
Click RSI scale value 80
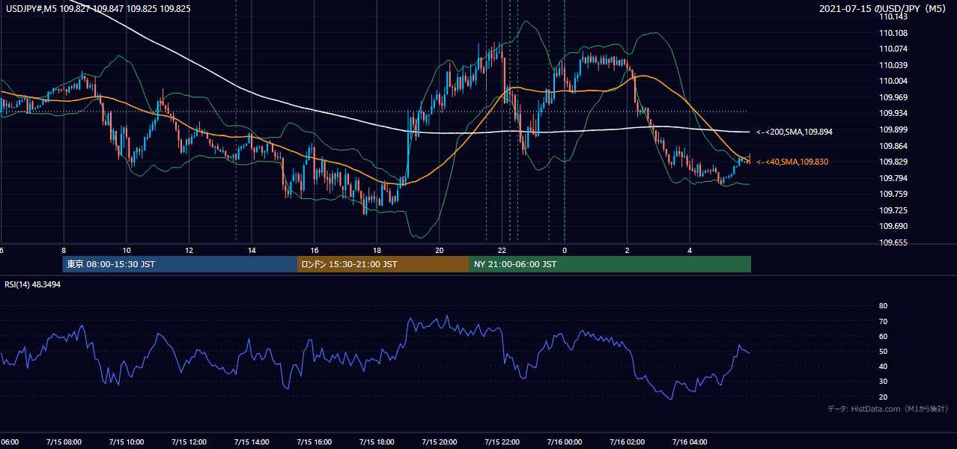(883, 306)
